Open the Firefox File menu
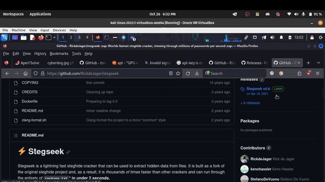The height and width of the screenshot is (182, 325). pyautogui.click(x=6, y=54)
